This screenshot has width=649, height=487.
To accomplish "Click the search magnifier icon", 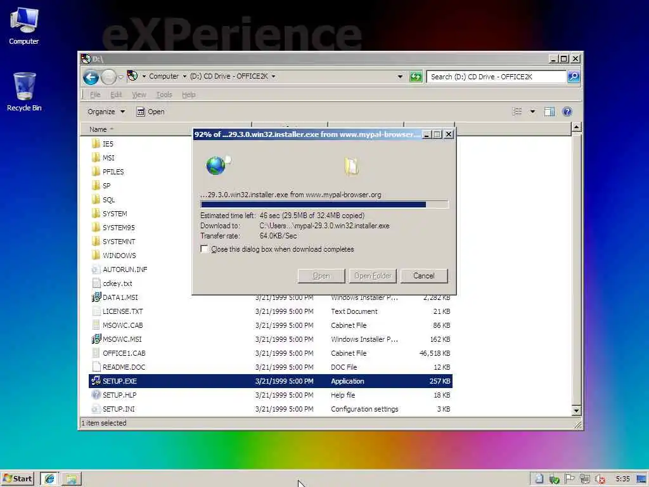I will (573, 77).
